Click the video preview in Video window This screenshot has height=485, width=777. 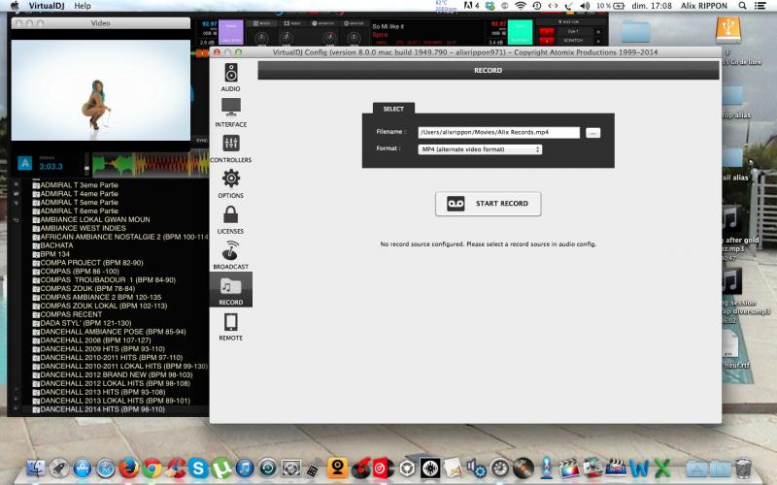[x=101, y=90]
